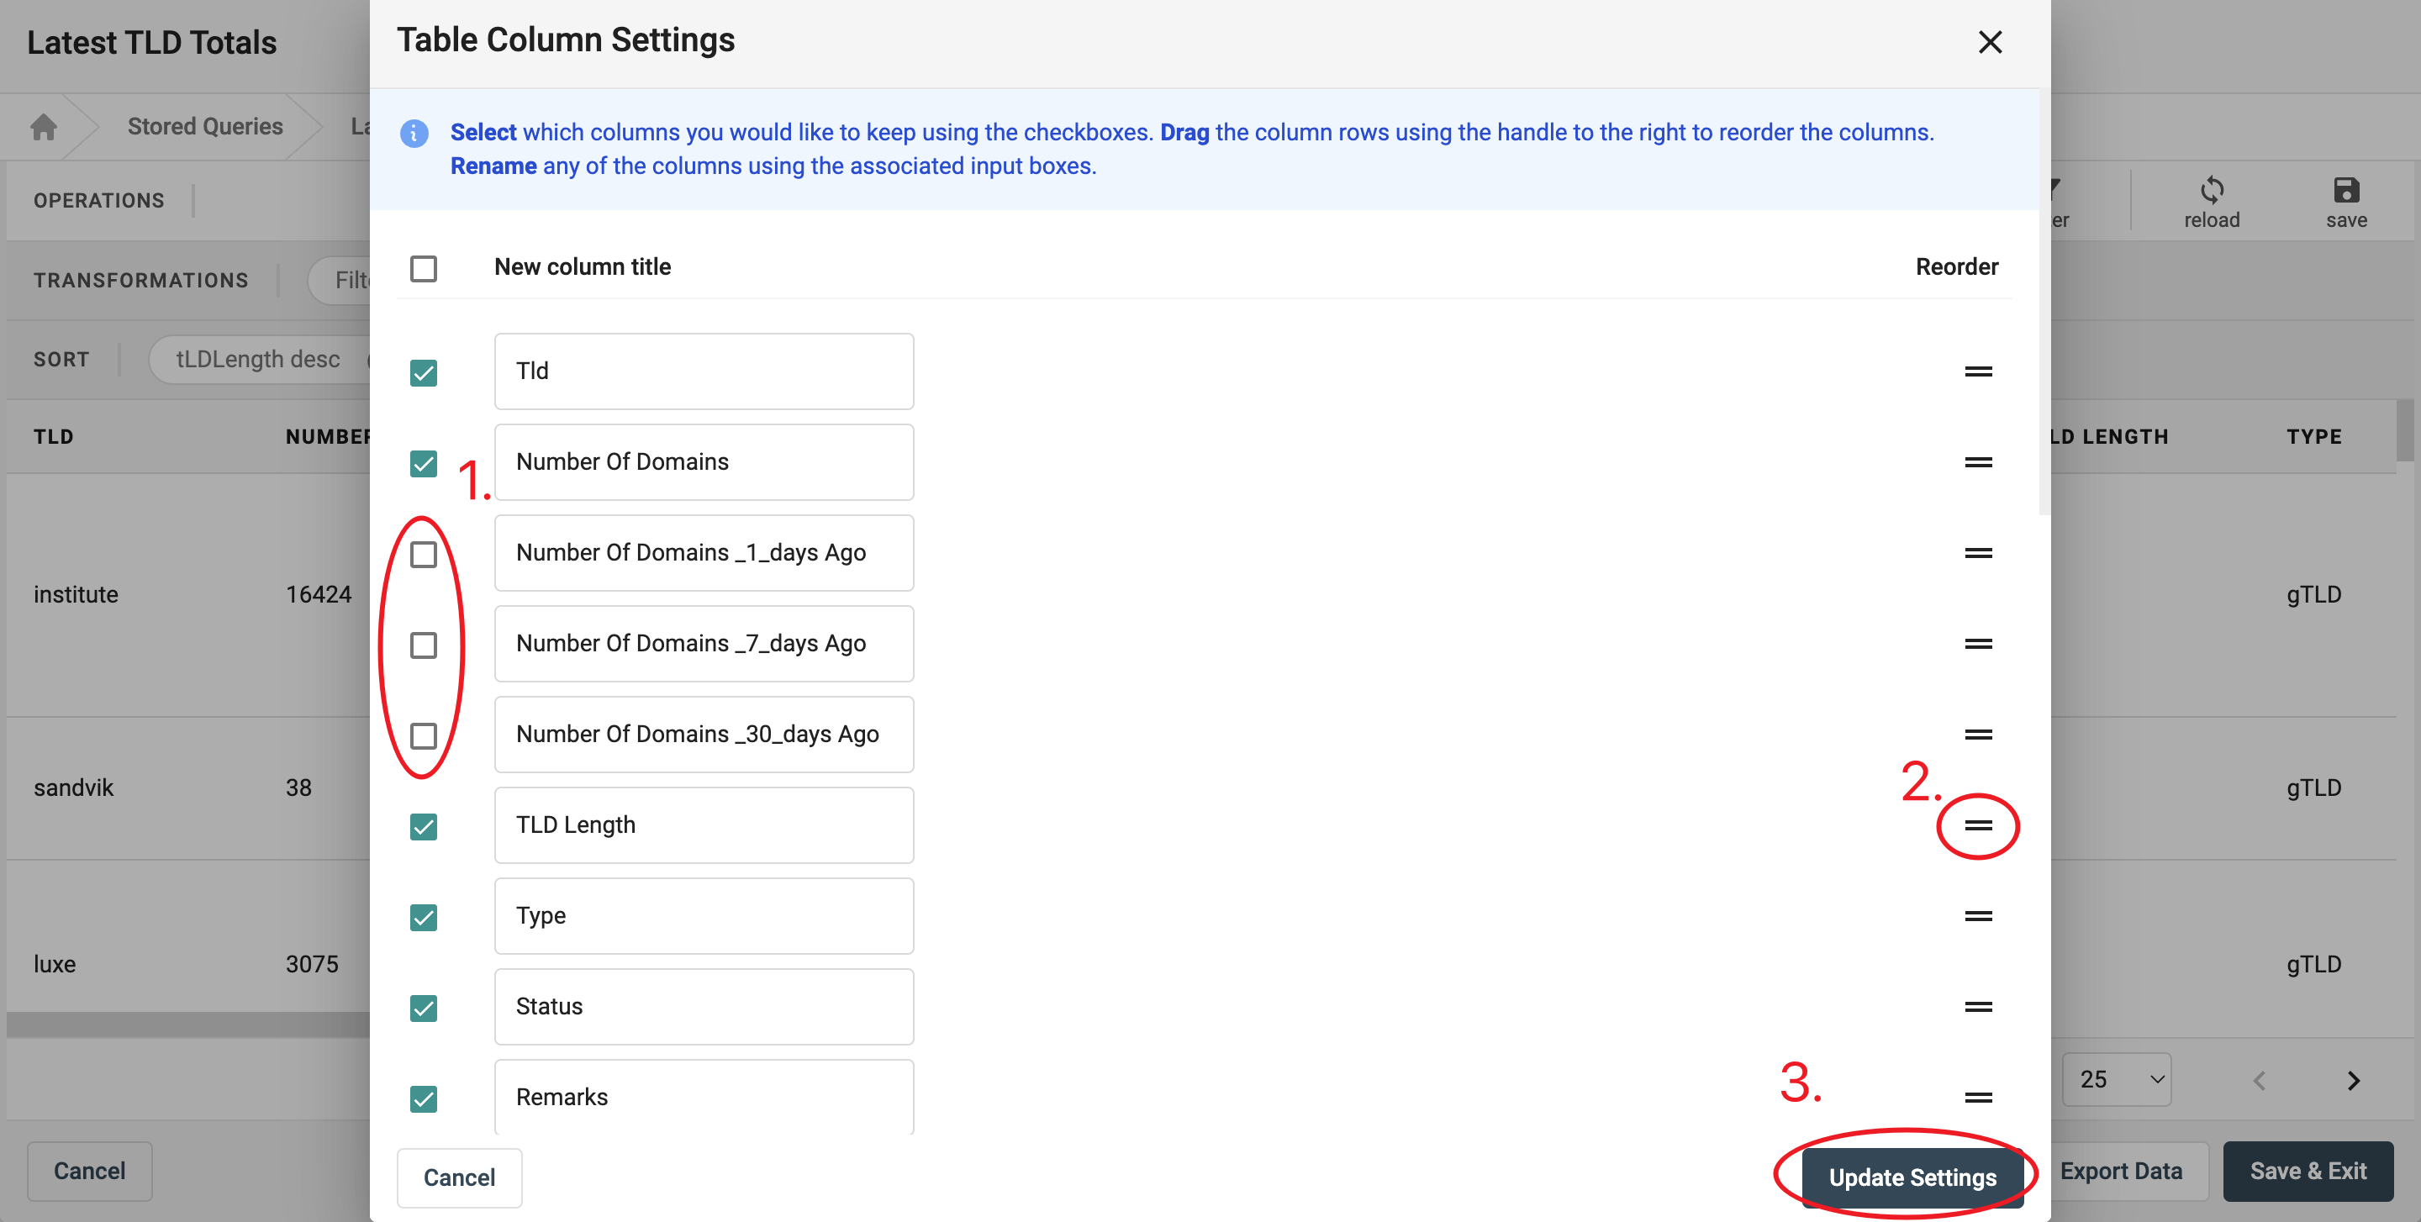Click the Remarks column title input

pos(703,1096)
